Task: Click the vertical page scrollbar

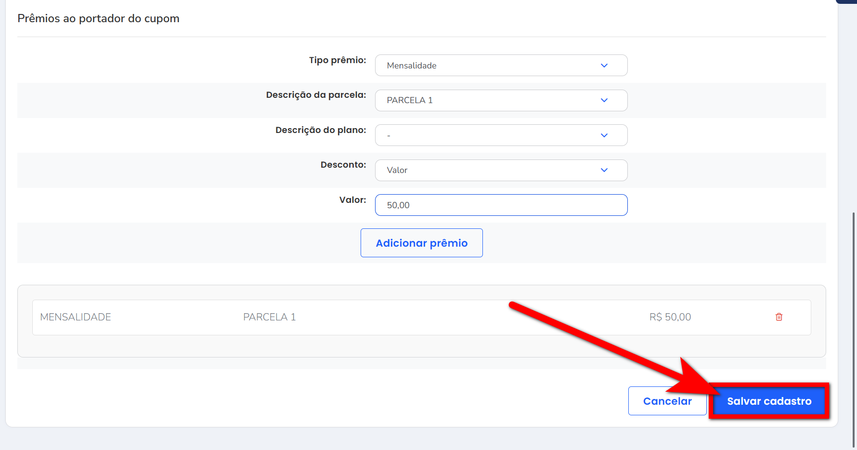Action: pyautogui.click(x=854, y=328)
